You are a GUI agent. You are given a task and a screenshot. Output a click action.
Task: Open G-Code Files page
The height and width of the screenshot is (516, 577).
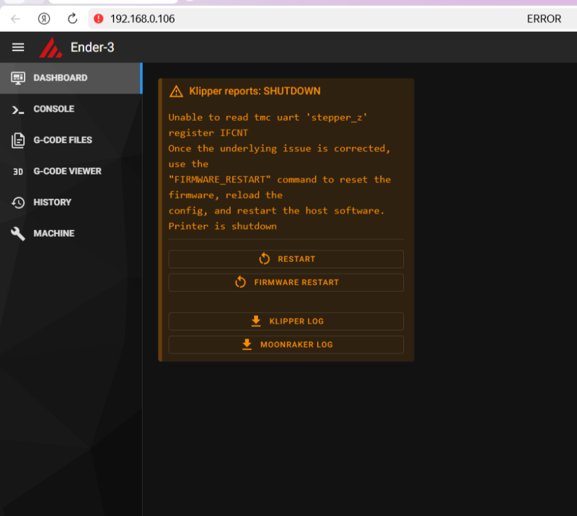click(71, 140)
